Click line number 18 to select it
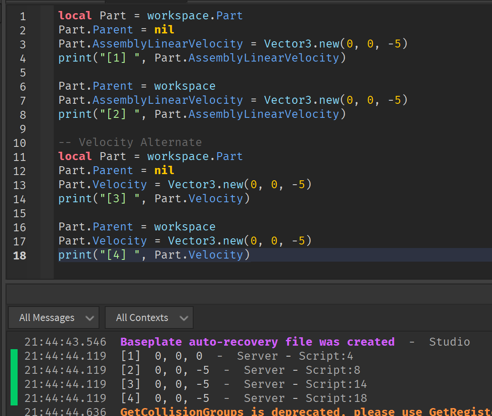492x416 pixels. [20, 255]
